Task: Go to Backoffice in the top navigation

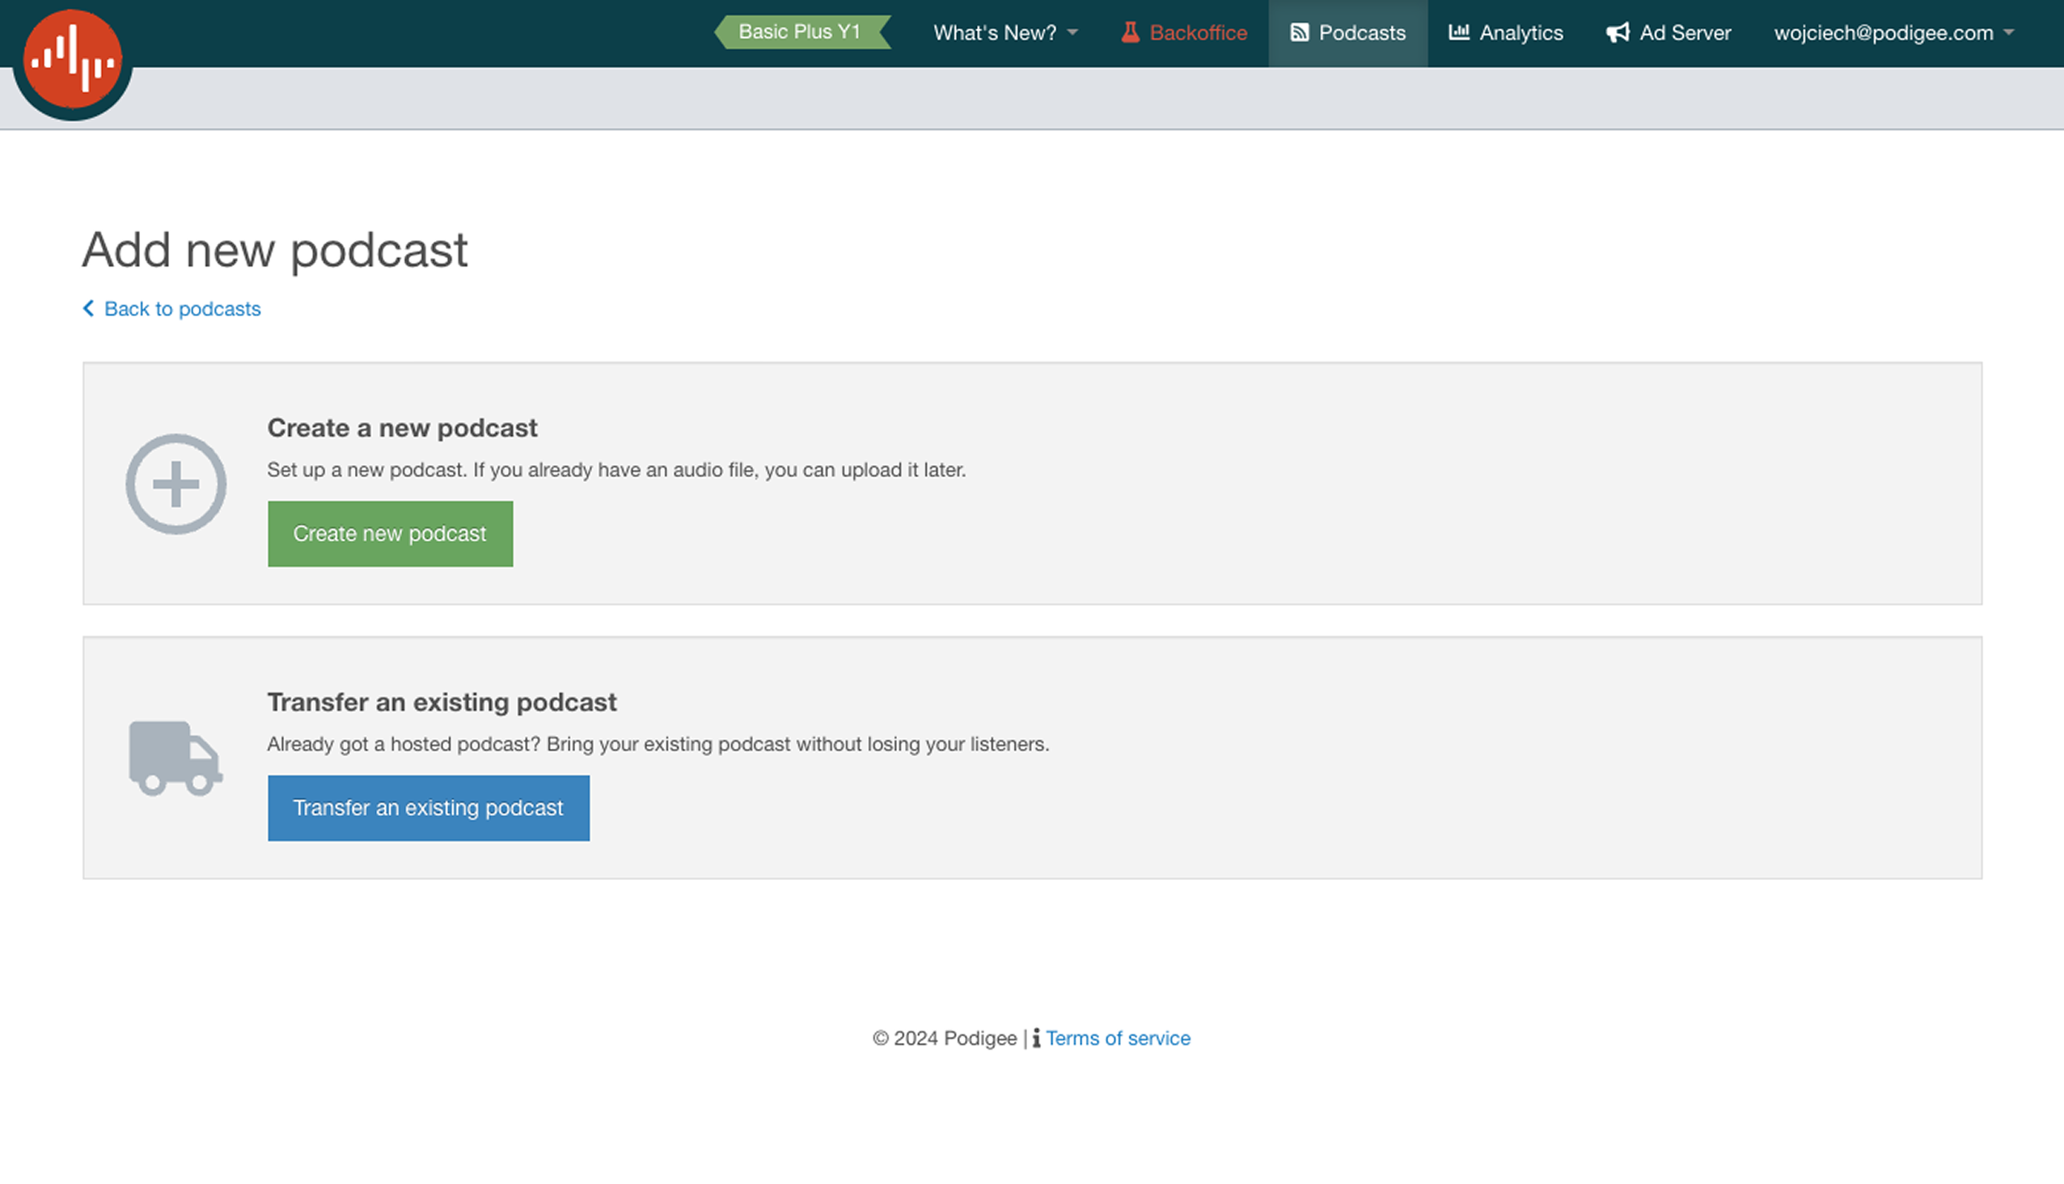Action: point(1184,32)
